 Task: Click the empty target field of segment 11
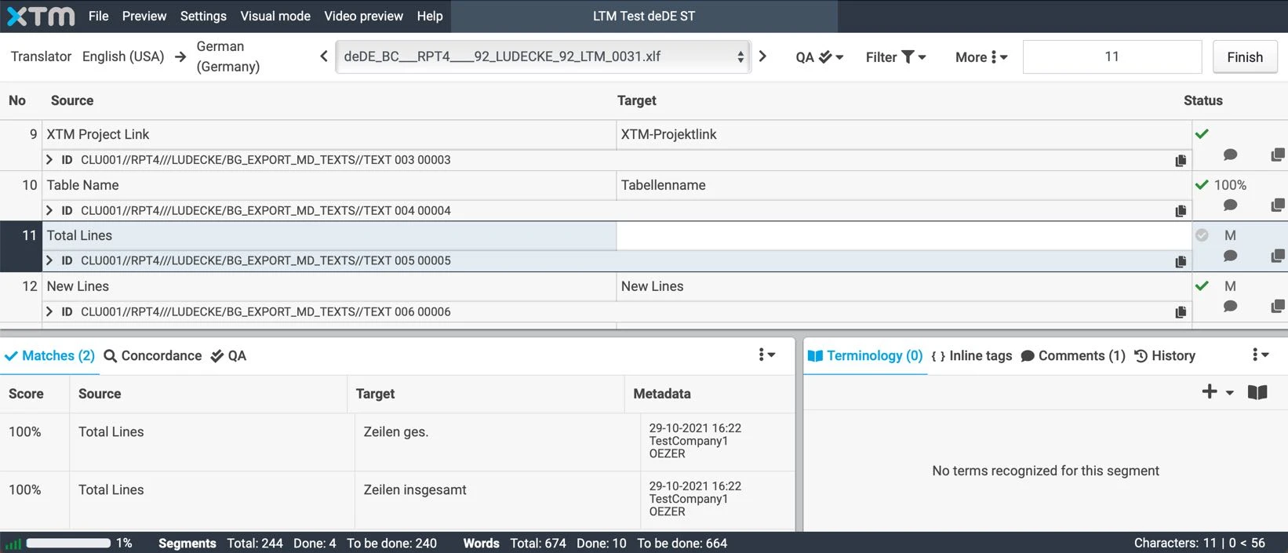coord(902,235)
